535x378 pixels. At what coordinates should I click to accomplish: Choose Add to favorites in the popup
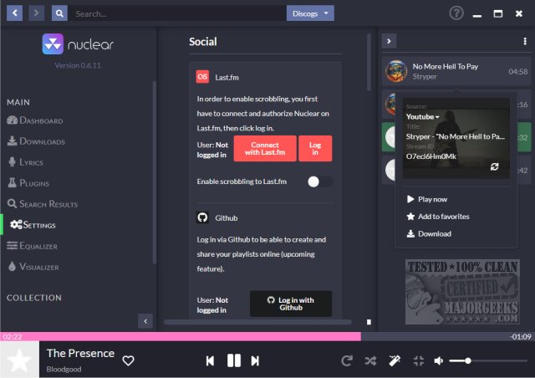click(438, 216)
